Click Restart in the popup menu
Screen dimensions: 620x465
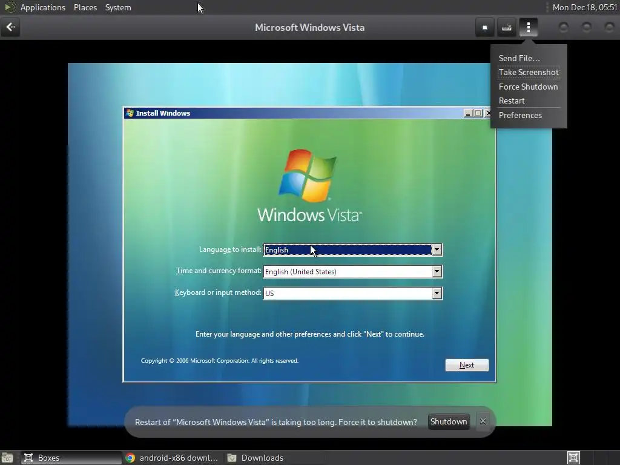coord(512,101)
